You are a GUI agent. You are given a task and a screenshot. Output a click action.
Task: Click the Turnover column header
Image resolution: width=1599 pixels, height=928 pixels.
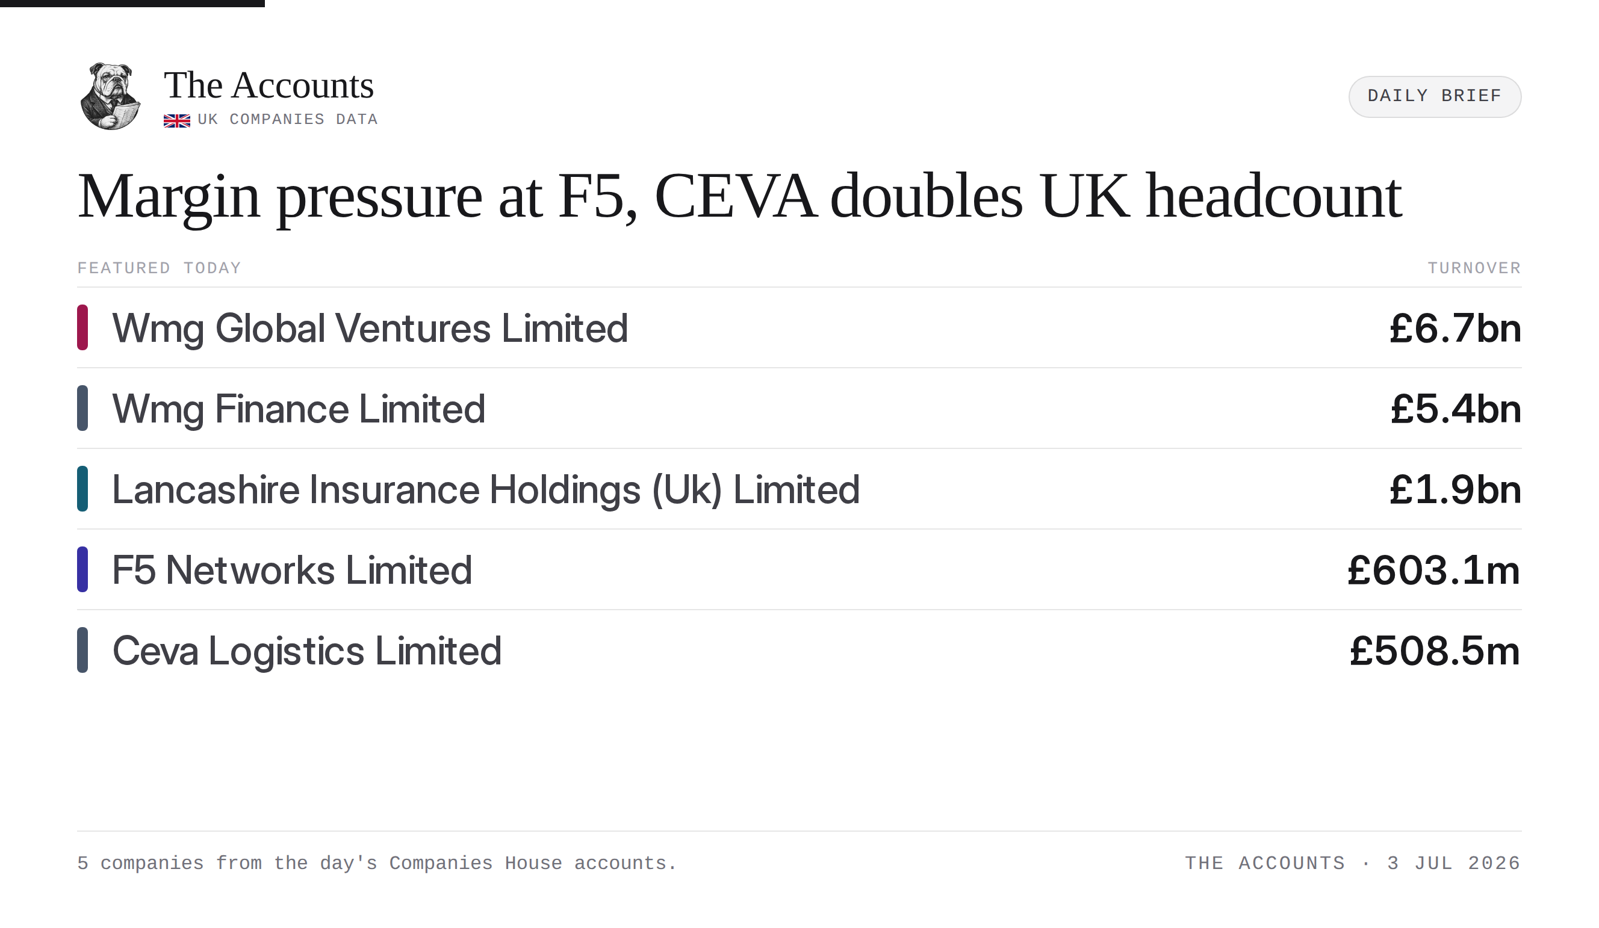click(x=1474, y=268)
